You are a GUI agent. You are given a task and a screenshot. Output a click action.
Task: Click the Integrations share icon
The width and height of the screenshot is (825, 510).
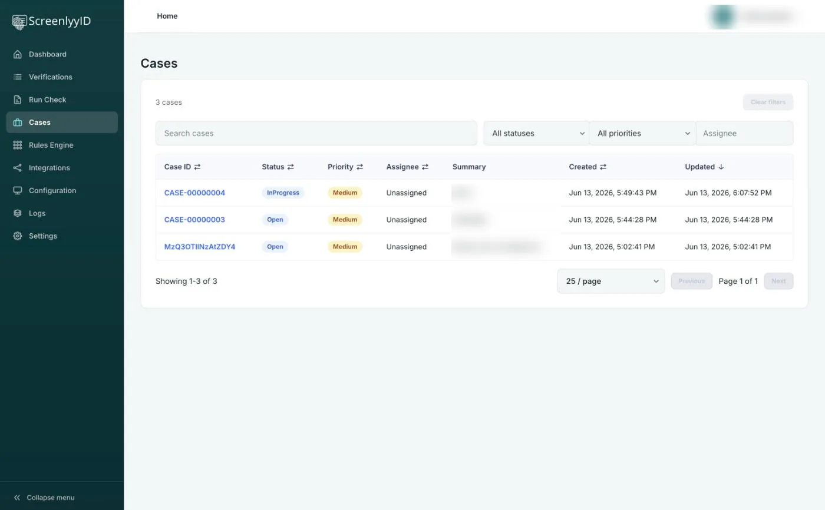(18, 168)
